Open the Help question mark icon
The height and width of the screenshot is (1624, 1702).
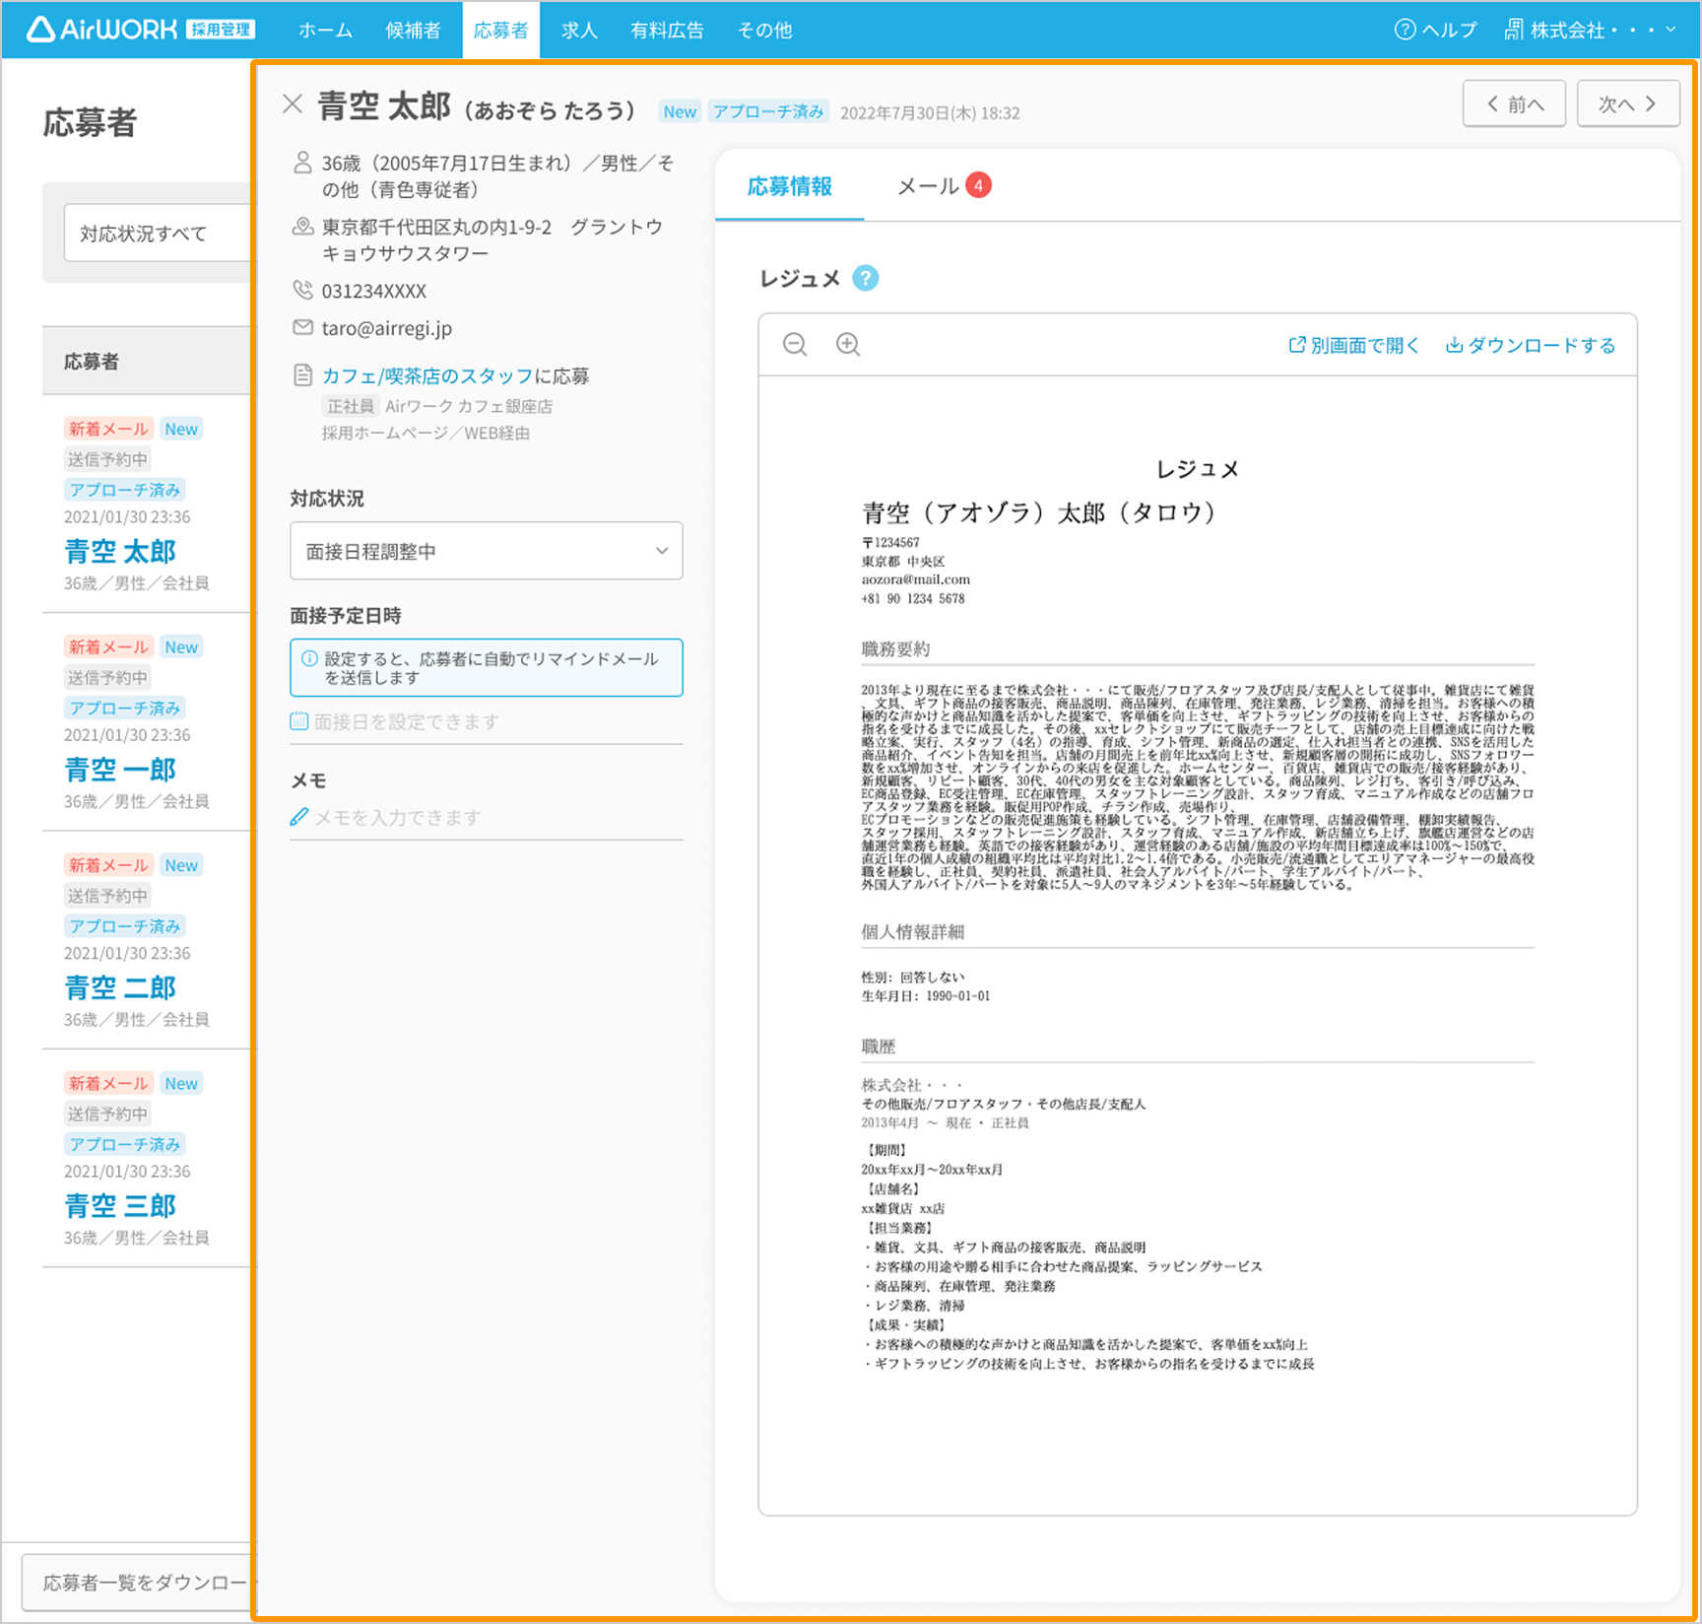1406,30
